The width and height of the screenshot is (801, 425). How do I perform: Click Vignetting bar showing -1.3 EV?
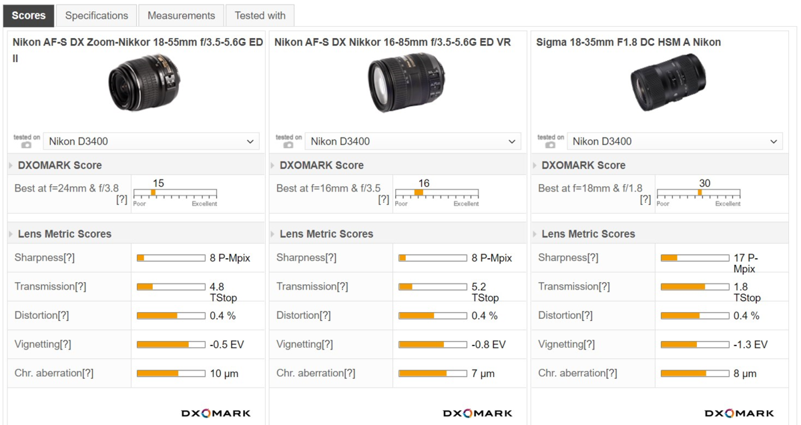(x=695, y=344)
